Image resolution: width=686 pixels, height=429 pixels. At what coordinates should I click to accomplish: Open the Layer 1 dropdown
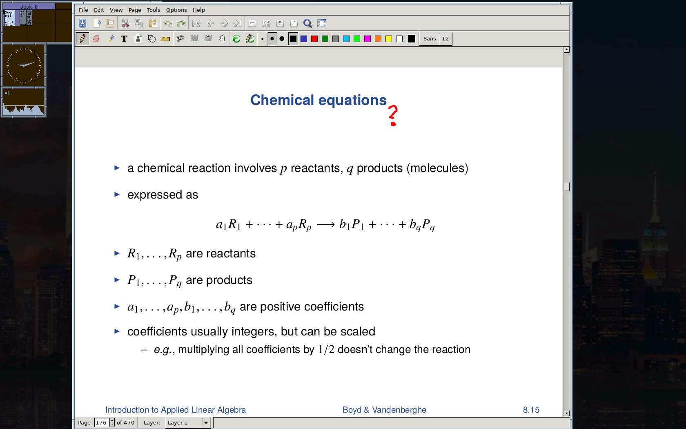(206, 422)
